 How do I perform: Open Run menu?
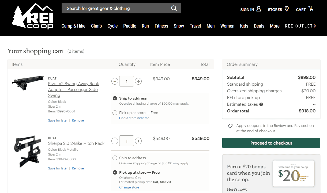point(145,26)
